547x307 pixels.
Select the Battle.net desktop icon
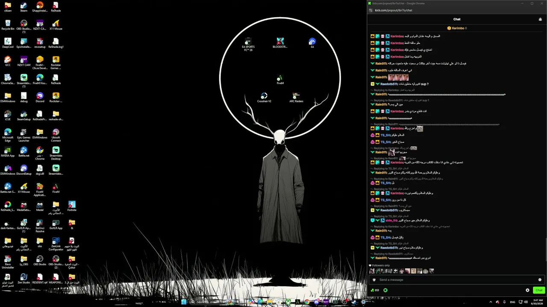click(24, 152)
